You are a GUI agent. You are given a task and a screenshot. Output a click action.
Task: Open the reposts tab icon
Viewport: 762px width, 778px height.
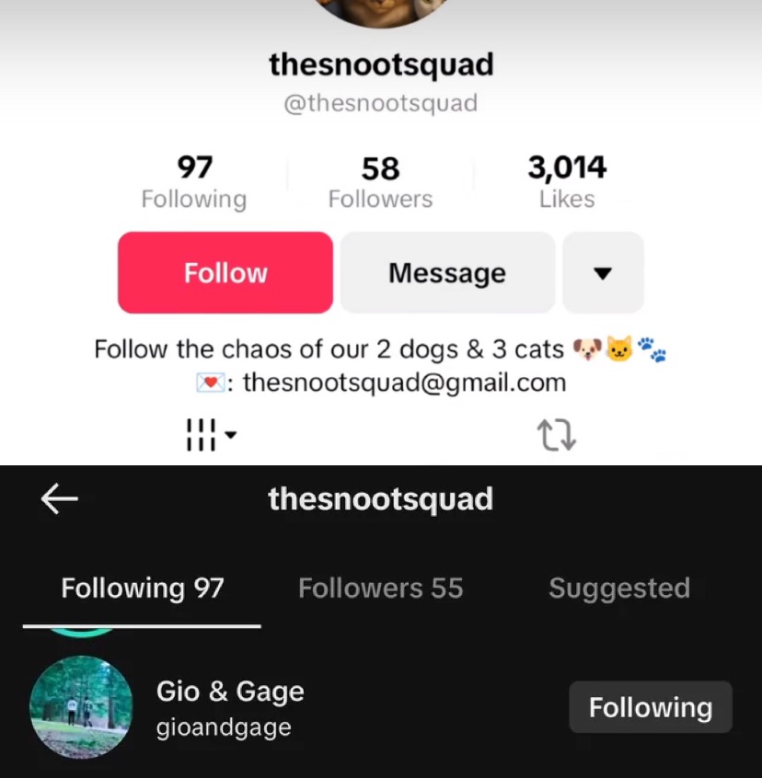(x=557, y=435)
